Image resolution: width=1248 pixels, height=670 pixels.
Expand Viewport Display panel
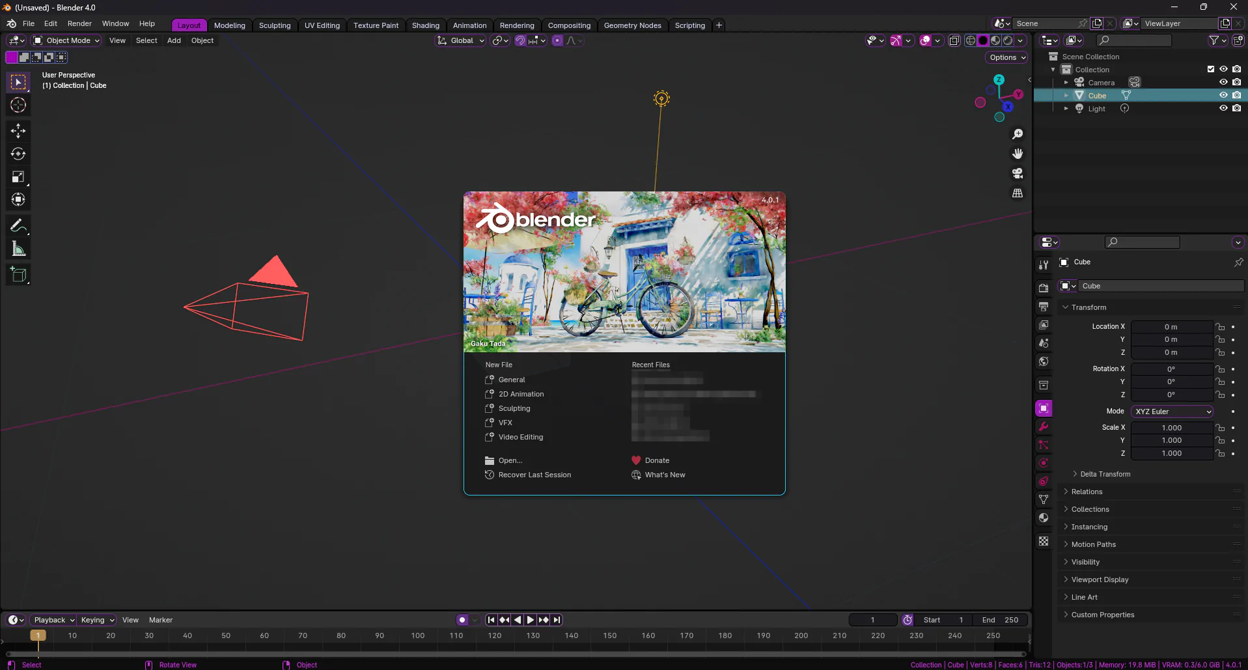point(1100,579)
